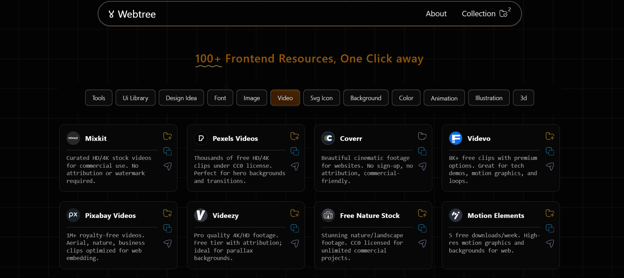
Task: Open the Collection page
Action: [486, 14]
